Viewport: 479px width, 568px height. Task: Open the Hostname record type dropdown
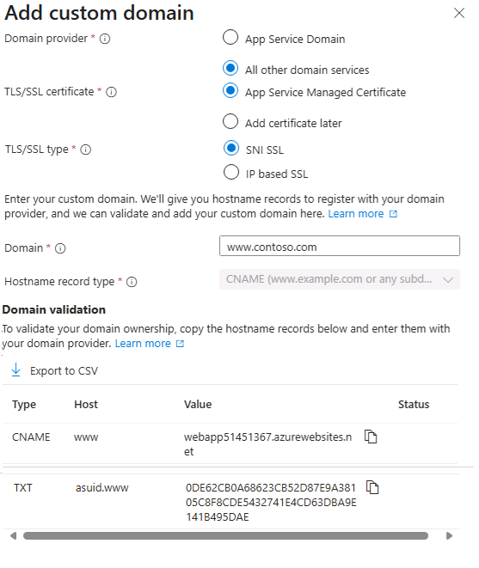[340, 279]
